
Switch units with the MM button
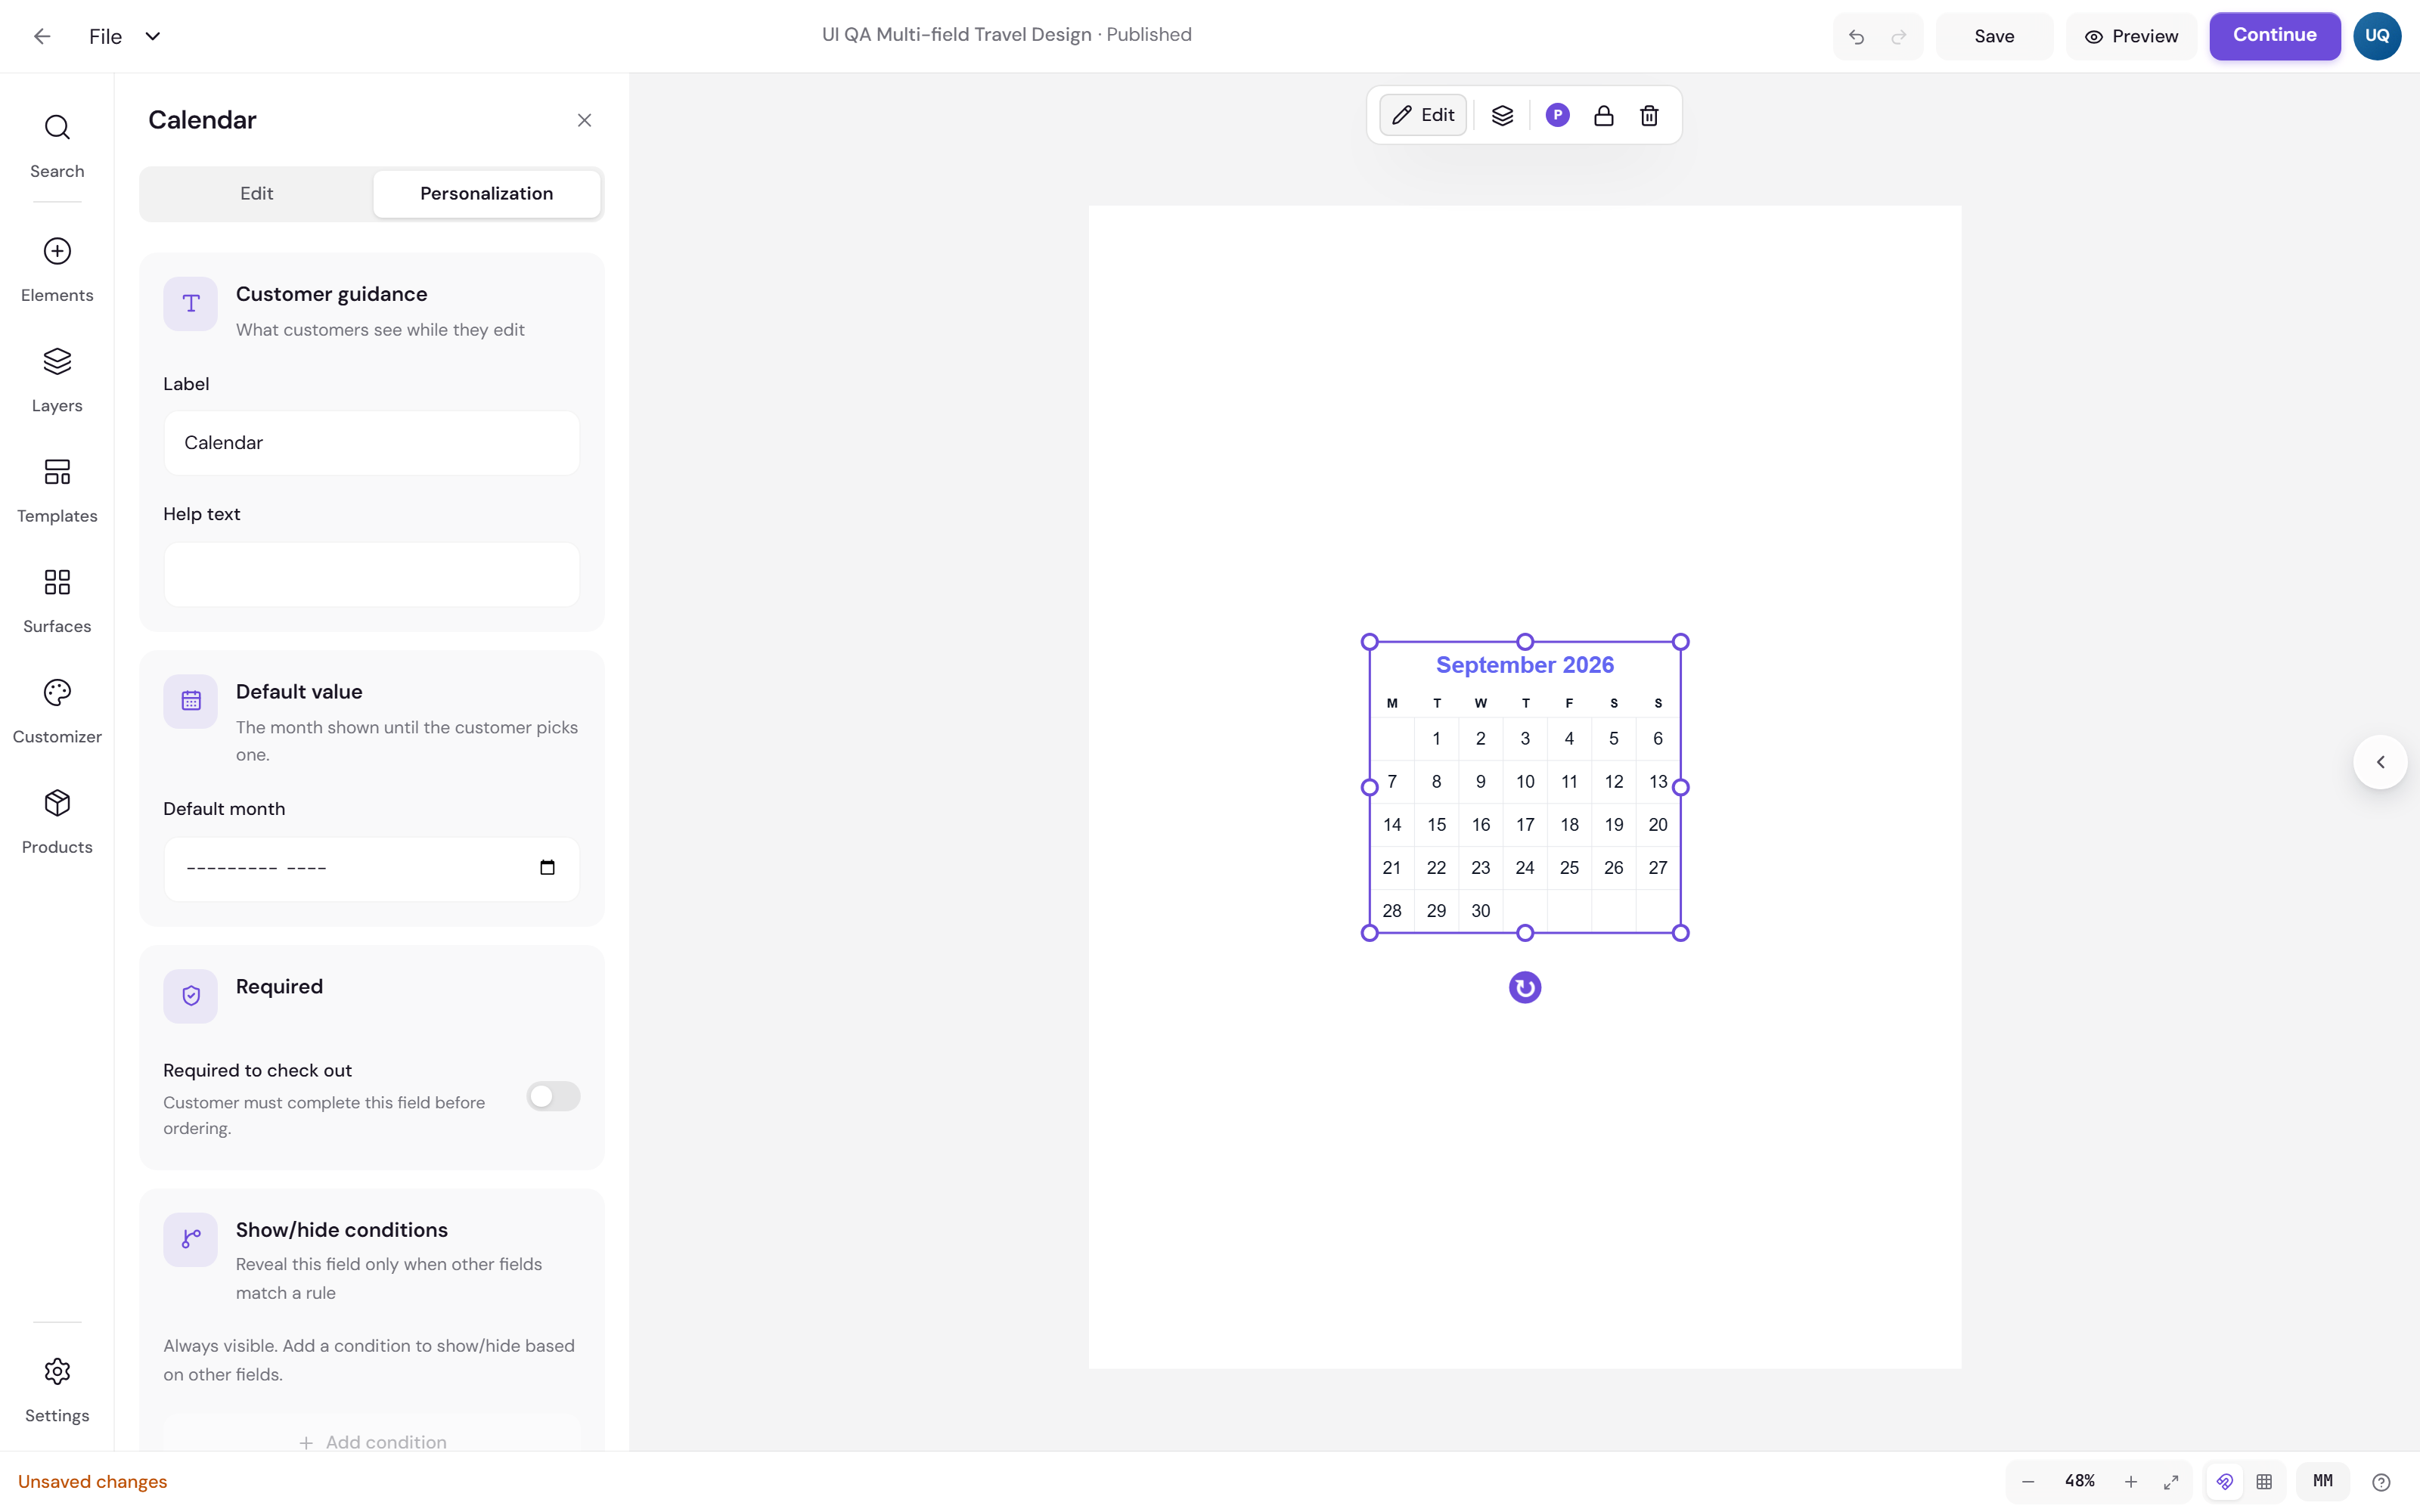click(2322, 1482)
